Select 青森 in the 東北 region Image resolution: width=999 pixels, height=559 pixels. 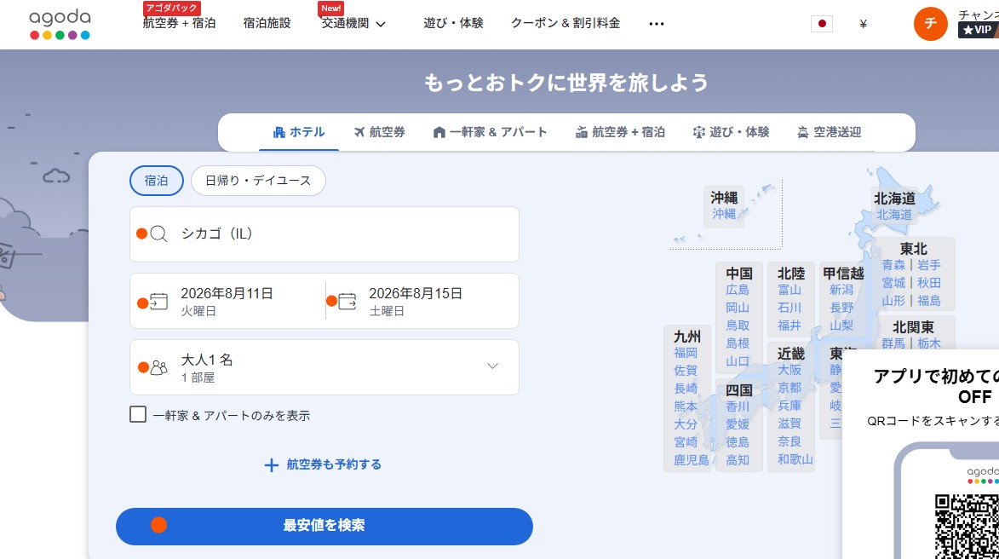click(893, 264)
